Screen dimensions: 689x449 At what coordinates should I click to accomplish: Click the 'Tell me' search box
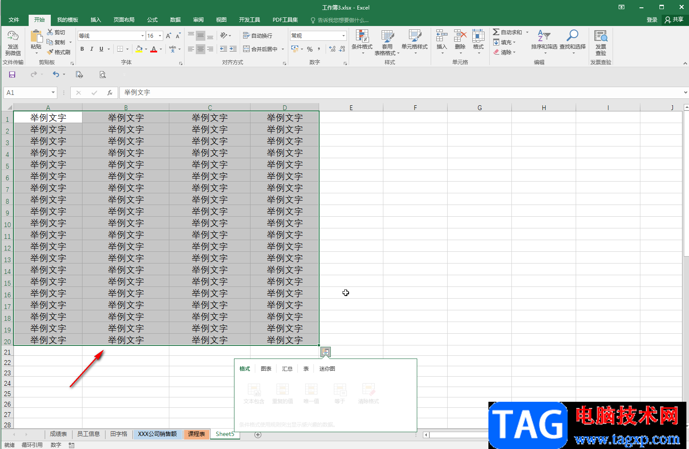coord(340,20)
